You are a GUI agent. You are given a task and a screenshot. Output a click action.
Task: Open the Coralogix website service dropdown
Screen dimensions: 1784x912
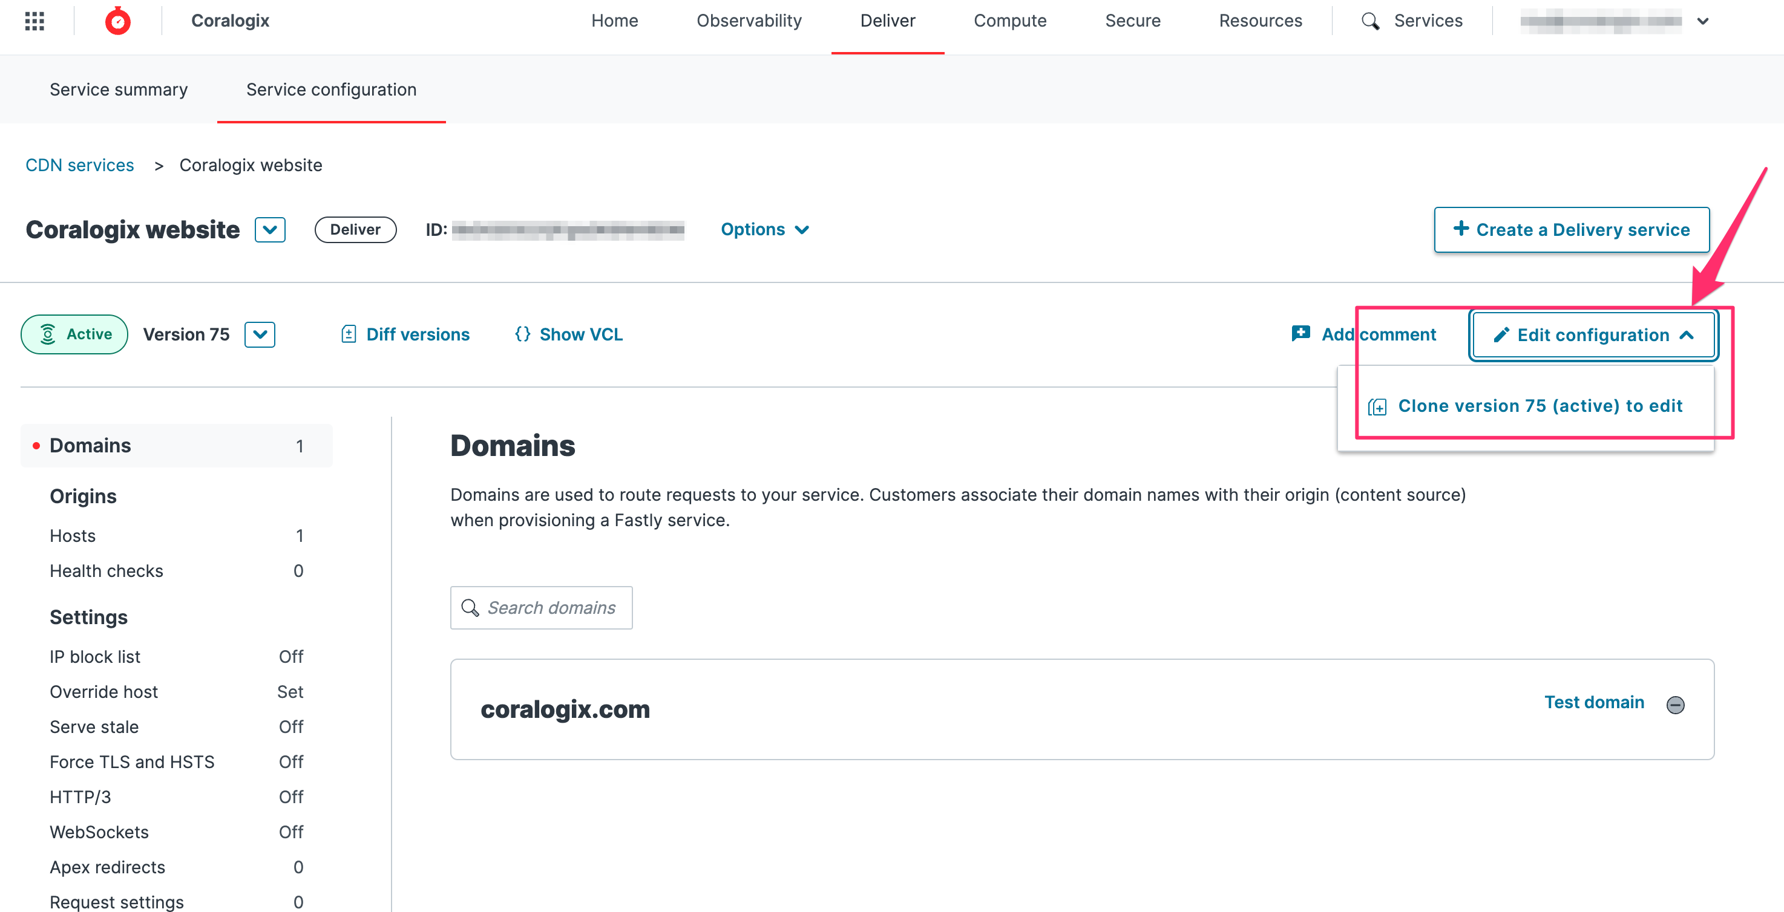tap(270, 230)
